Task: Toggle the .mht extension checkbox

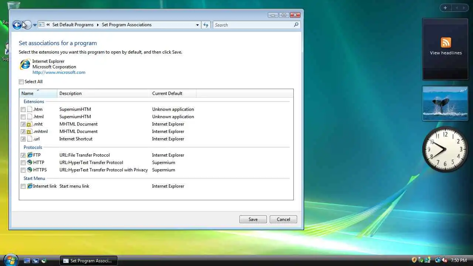Action: [23, 125]
